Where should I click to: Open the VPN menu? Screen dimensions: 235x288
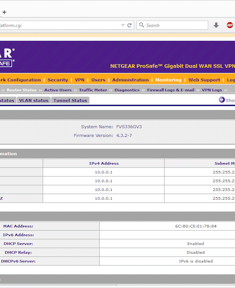pos(79,80)
